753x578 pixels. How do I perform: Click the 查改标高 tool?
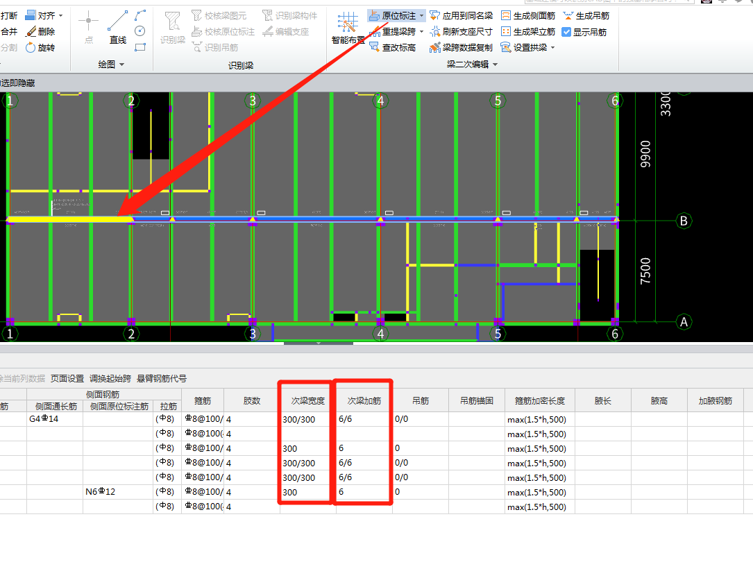pyautogui.click(x=393, y=47)
